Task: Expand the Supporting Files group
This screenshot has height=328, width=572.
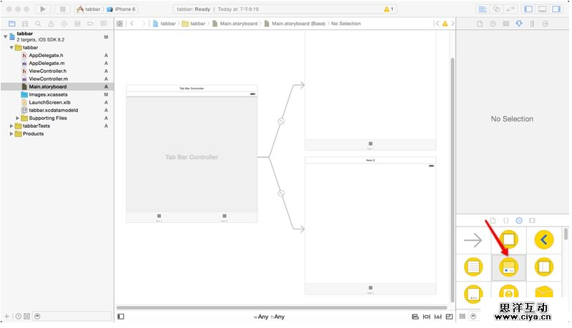Action: pyautogui.click(x=17, y=118)
